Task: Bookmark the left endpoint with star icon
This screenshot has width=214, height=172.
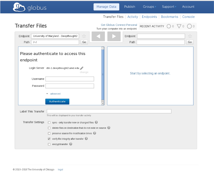Action: [84, 36]
